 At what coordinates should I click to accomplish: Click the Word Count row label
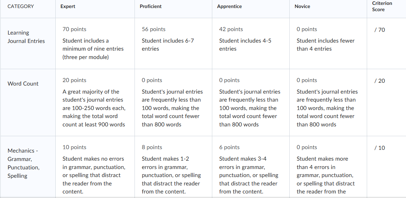click(x=23, y=84)
